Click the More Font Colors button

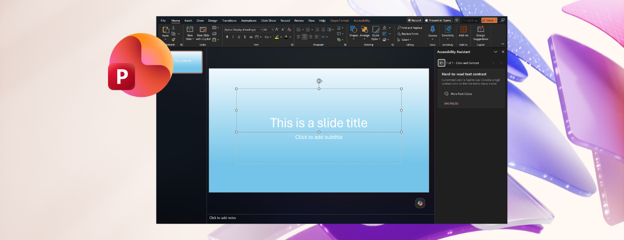coord(458,94)
